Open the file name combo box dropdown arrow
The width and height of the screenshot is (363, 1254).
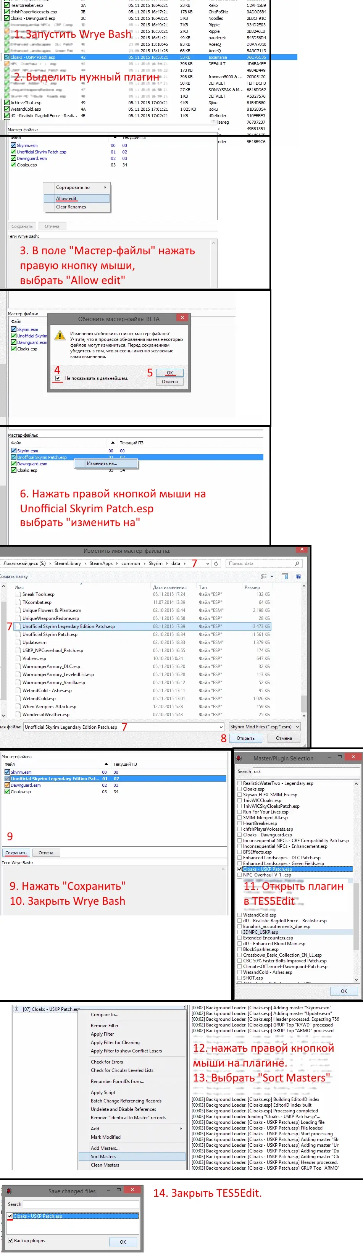(x=221, y=727)
